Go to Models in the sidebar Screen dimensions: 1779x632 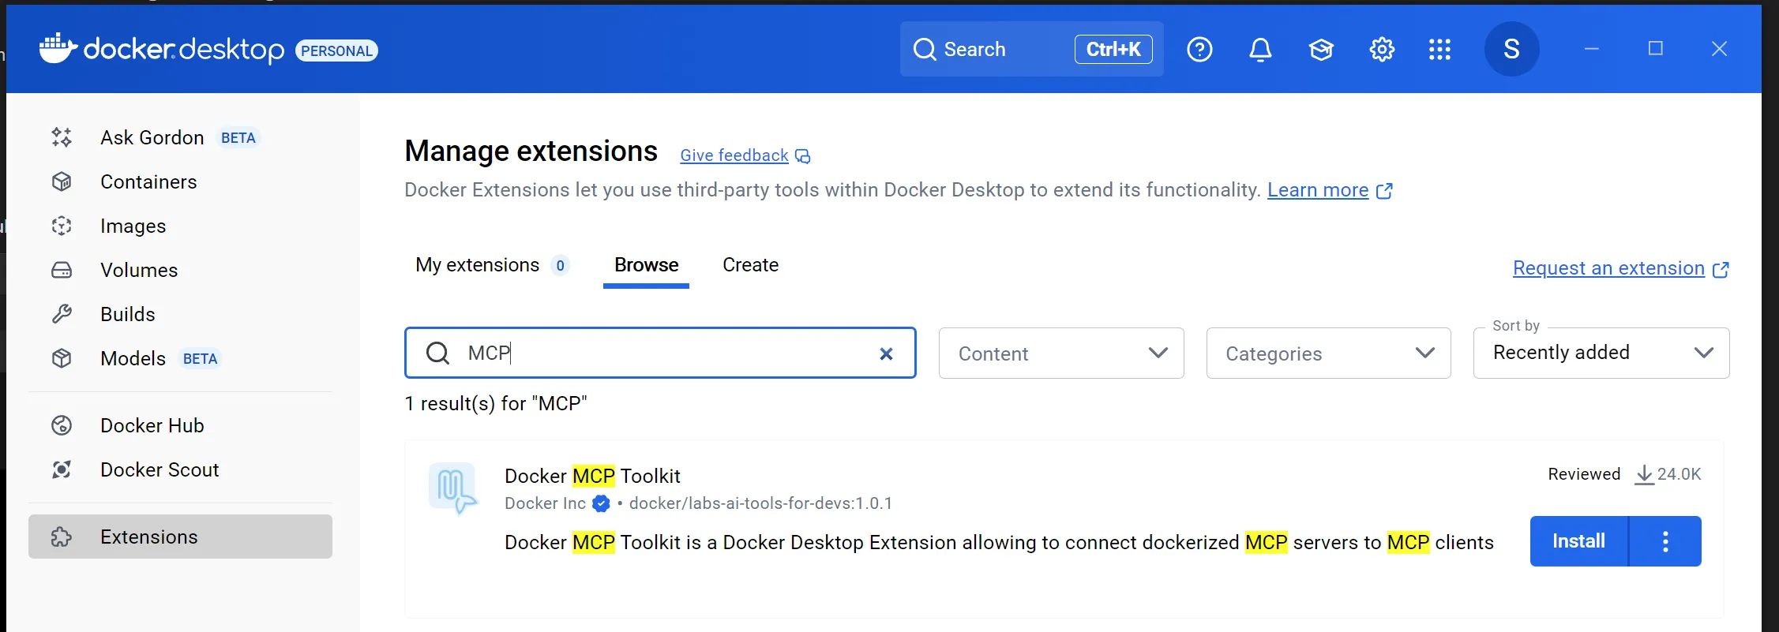point(180,358)
